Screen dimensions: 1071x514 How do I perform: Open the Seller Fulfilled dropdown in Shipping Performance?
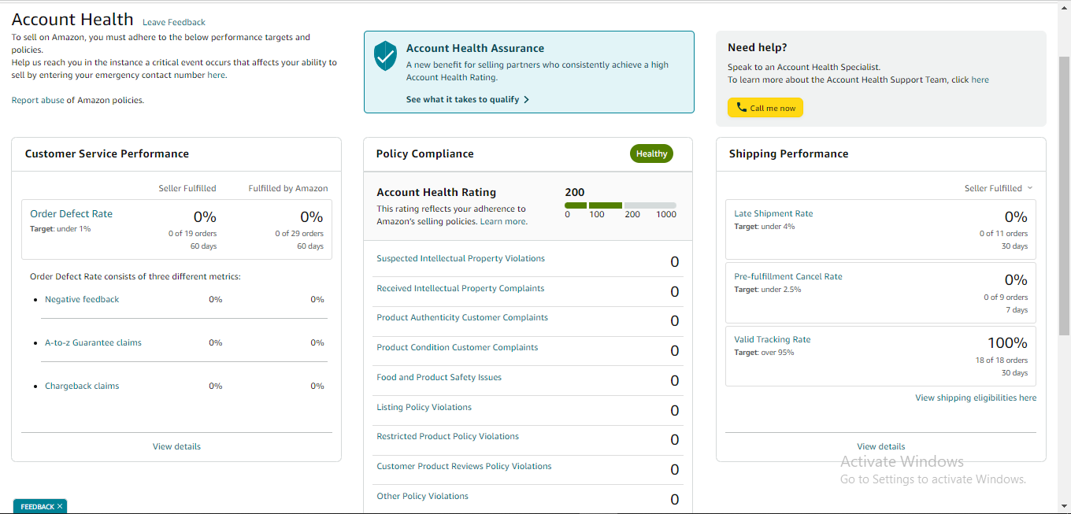[x=999, y=188]
